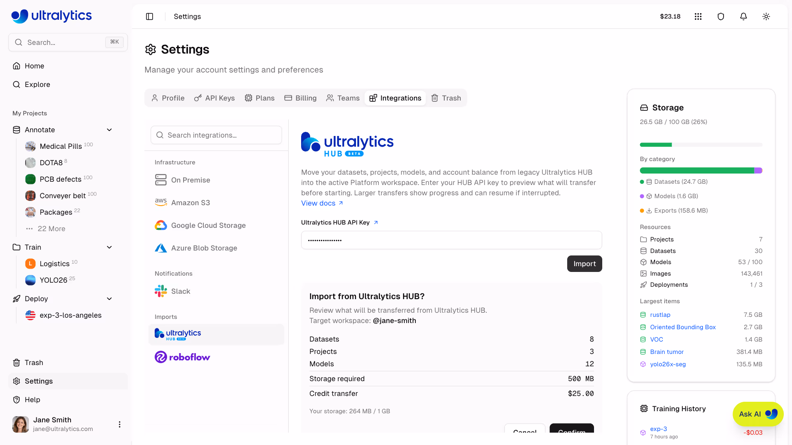
Task: Click the sidebar Search box
Action: [68, 42]
